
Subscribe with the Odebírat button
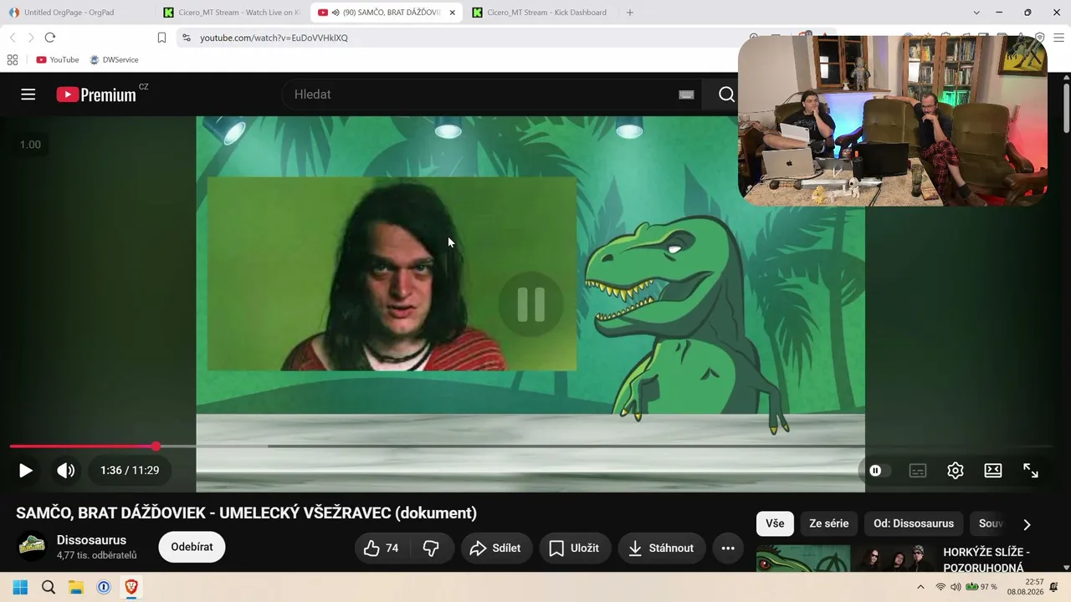click(x=192, y=547)
